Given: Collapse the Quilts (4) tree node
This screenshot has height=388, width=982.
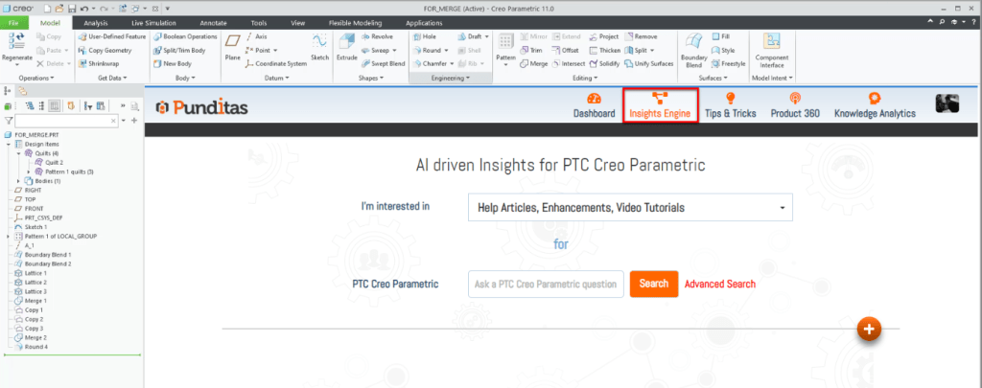Looking at the screenshot, I should point(19,153).
